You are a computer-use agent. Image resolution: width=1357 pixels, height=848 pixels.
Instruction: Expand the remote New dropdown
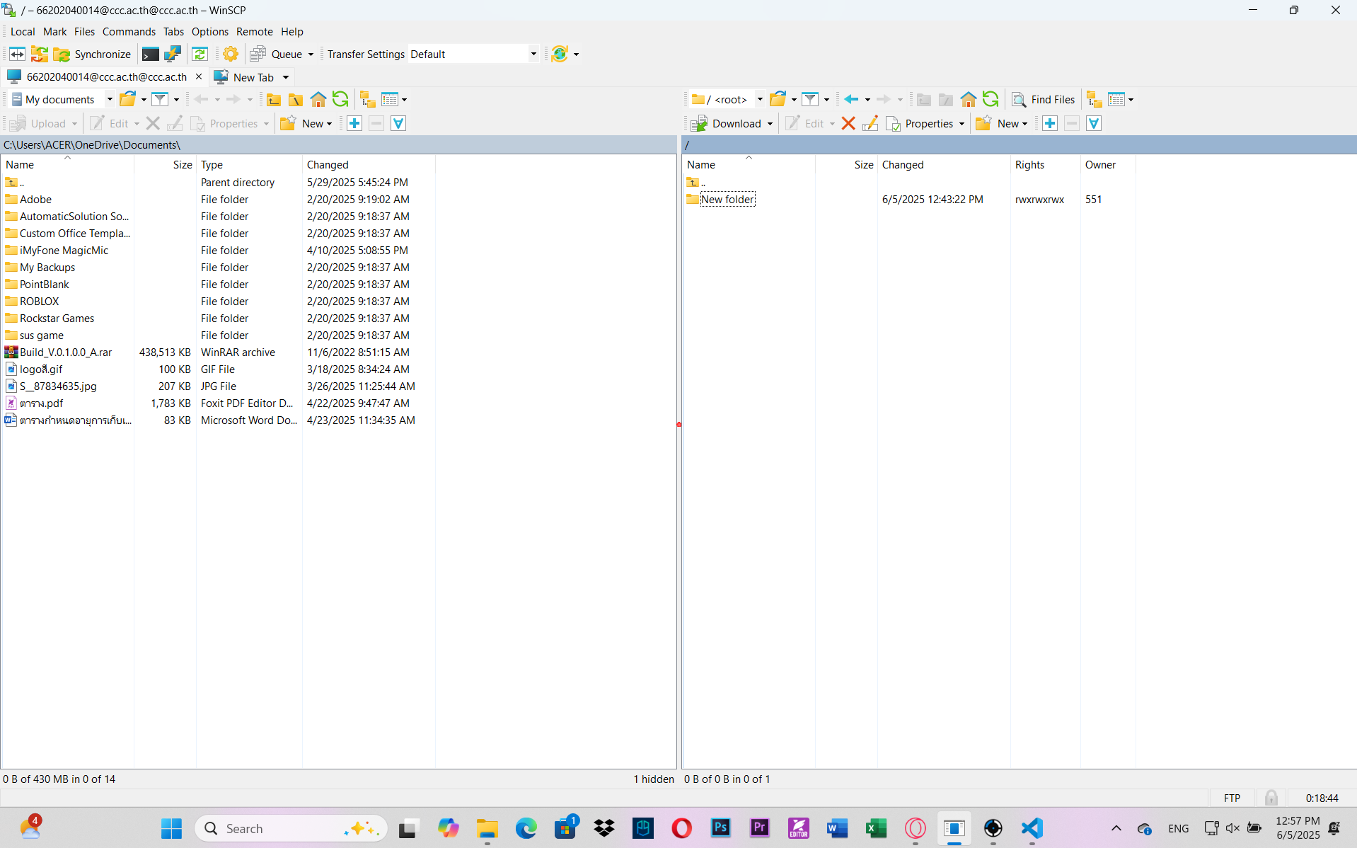1024,124
